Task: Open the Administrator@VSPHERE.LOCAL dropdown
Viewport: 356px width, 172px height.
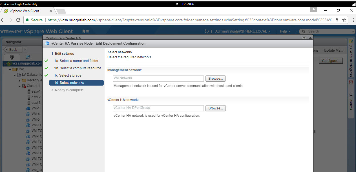Action: (x=242, y=31)
